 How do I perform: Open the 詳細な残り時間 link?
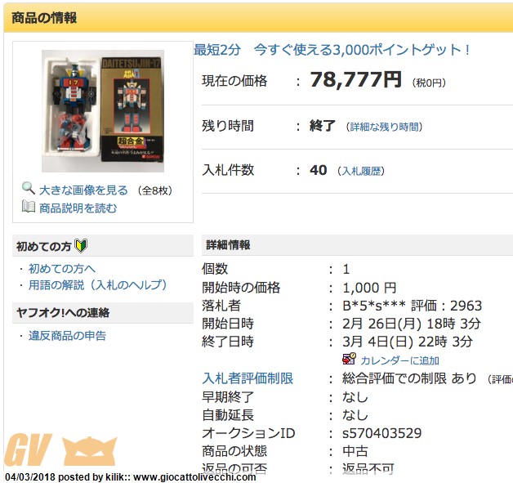384,127
